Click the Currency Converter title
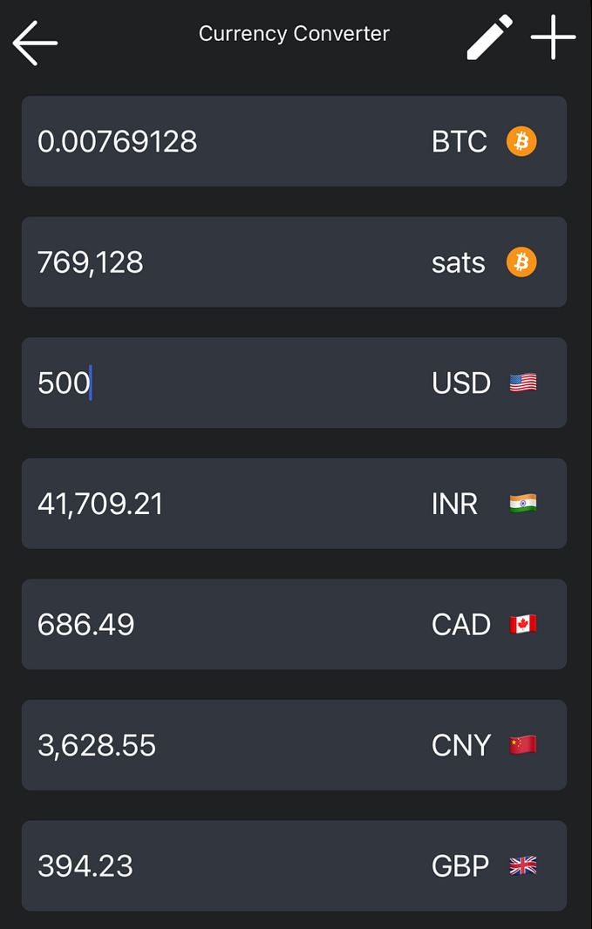Viewport: 592px width, 929px height. tap(294, 33)
